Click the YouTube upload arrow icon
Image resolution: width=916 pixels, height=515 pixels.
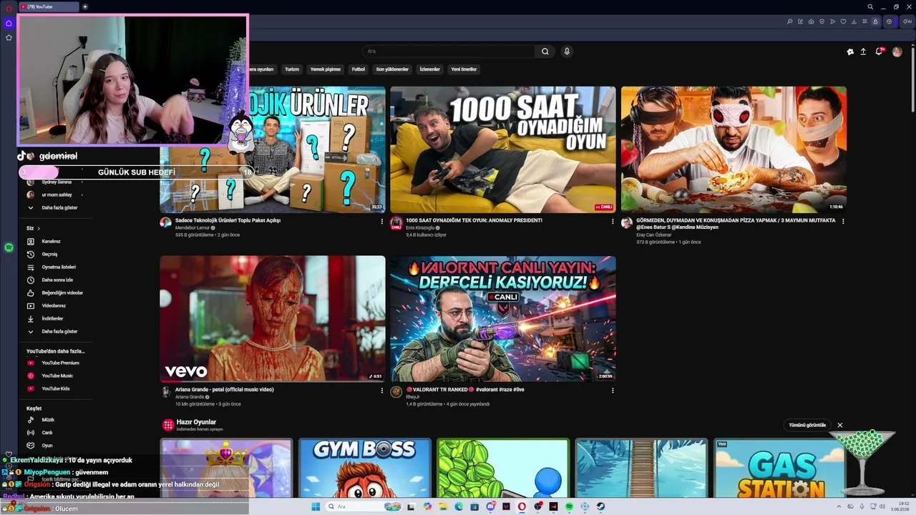pyautogui.click(x=863, y=51)
